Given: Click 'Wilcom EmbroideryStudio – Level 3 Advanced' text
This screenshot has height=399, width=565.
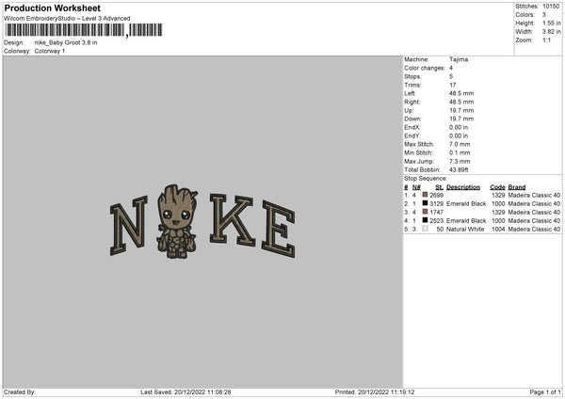Looking at the screenshot, I should click(x=67, y=19).
